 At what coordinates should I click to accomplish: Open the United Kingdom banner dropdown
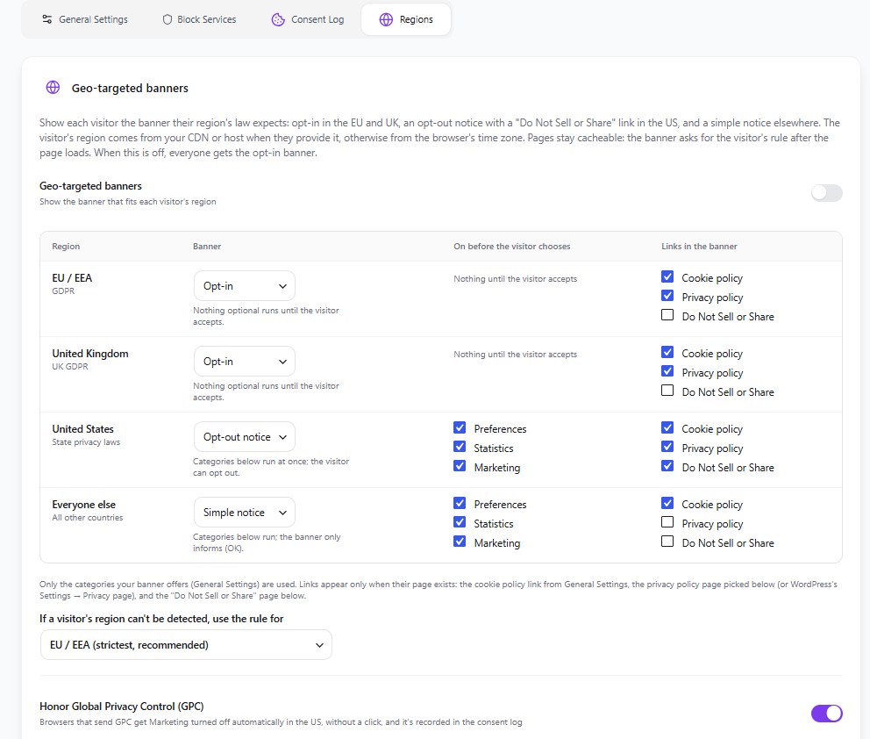pos(244,362)
